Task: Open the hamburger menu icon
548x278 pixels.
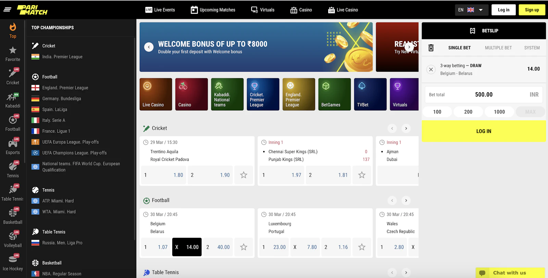Action: [x=8, y=10]
